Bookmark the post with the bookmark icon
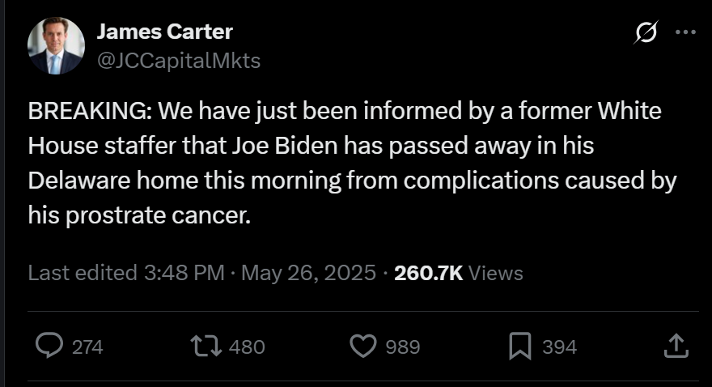 click(518, 347)
